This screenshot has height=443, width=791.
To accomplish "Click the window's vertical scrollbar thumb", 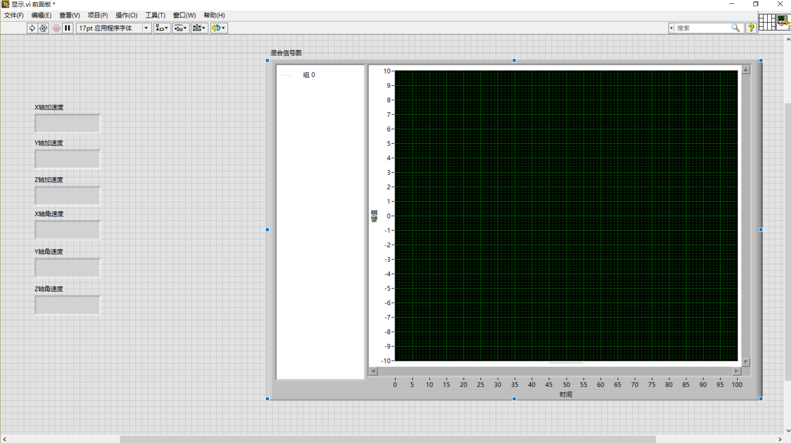I will pos(788,242).
